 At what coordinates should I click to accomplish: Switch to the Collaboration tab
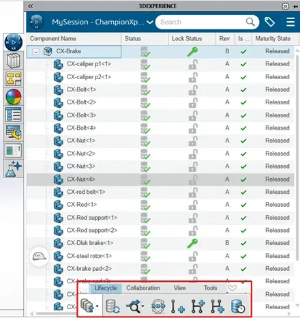tap(143, 288)
